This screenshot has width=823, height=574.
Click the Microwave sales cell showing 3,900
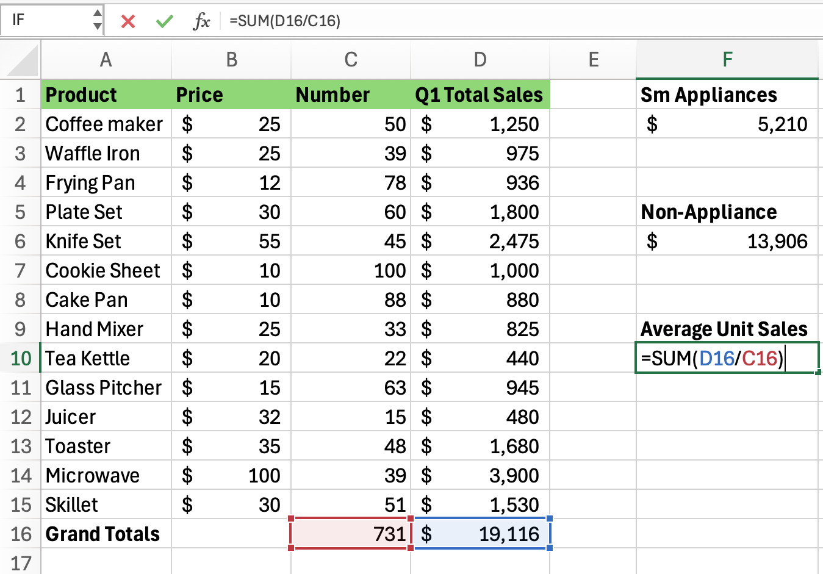coord(480,475)
